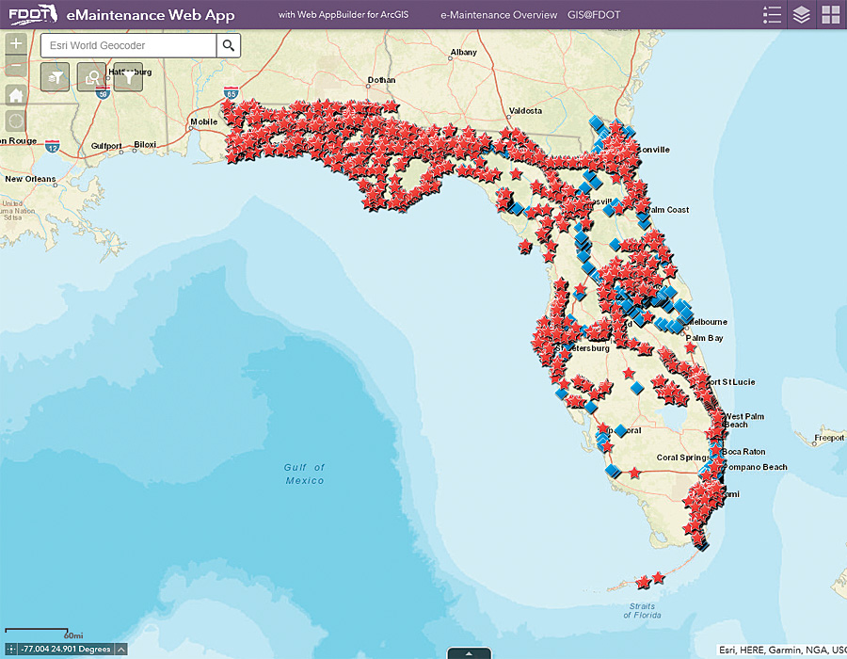847x659 pixels.
Task: Click the FDOT logo
Action: point(32,14)
